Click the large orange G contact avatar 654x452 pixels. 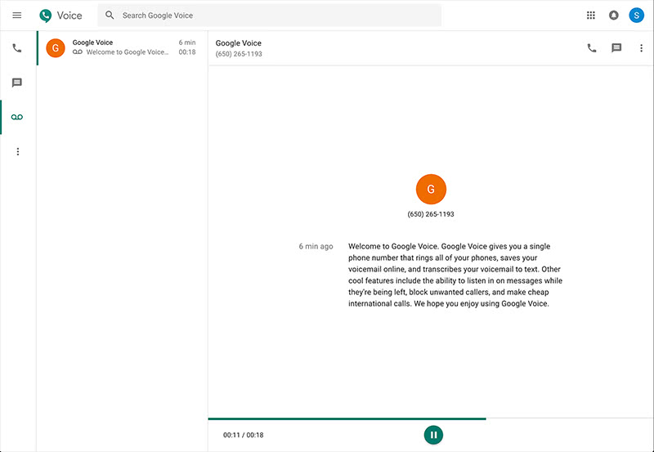[x=431, y=190]
